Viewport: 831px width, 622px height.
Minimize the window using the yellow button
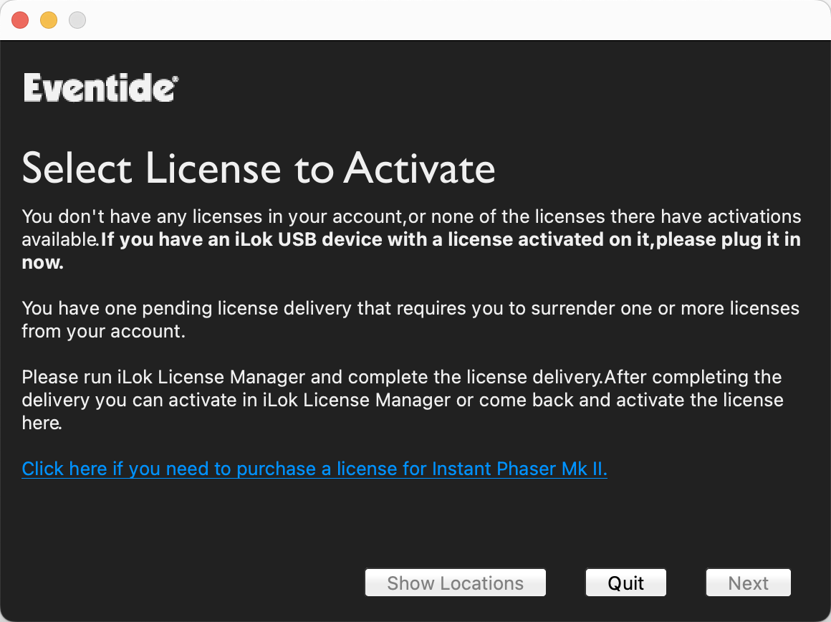(x=49, y=20)
